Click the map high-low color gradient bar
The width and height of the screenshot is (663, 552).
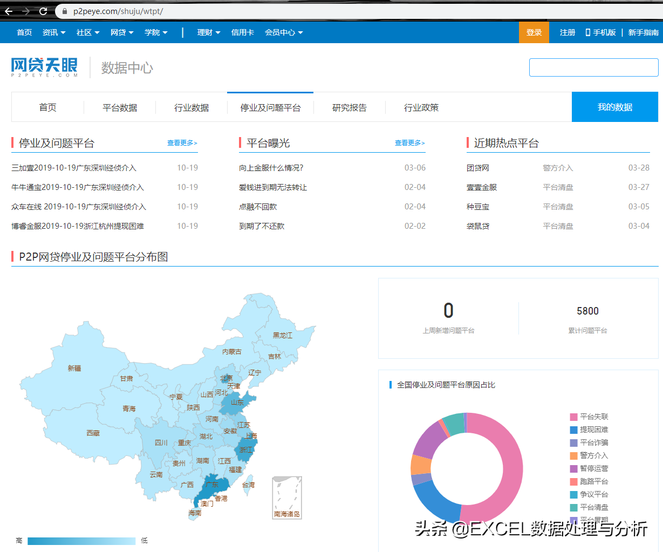click(x=81, y=541)
